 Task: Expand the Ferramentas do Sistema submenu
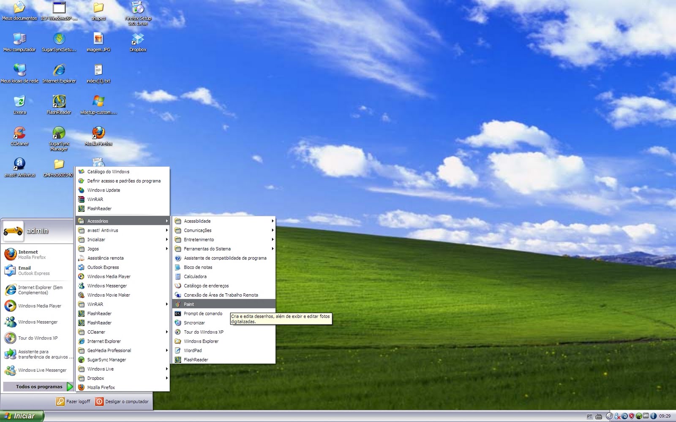(x=224, y=249)
